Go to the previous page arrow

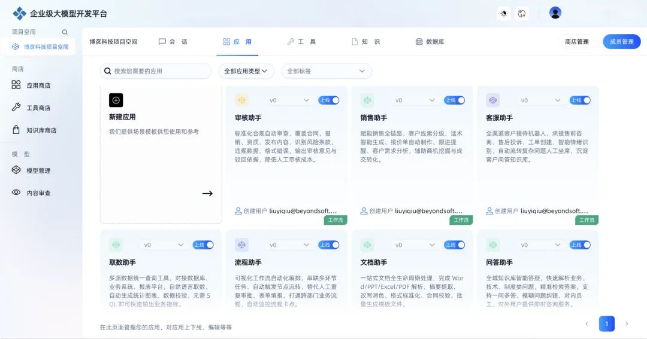coord(586,324)
